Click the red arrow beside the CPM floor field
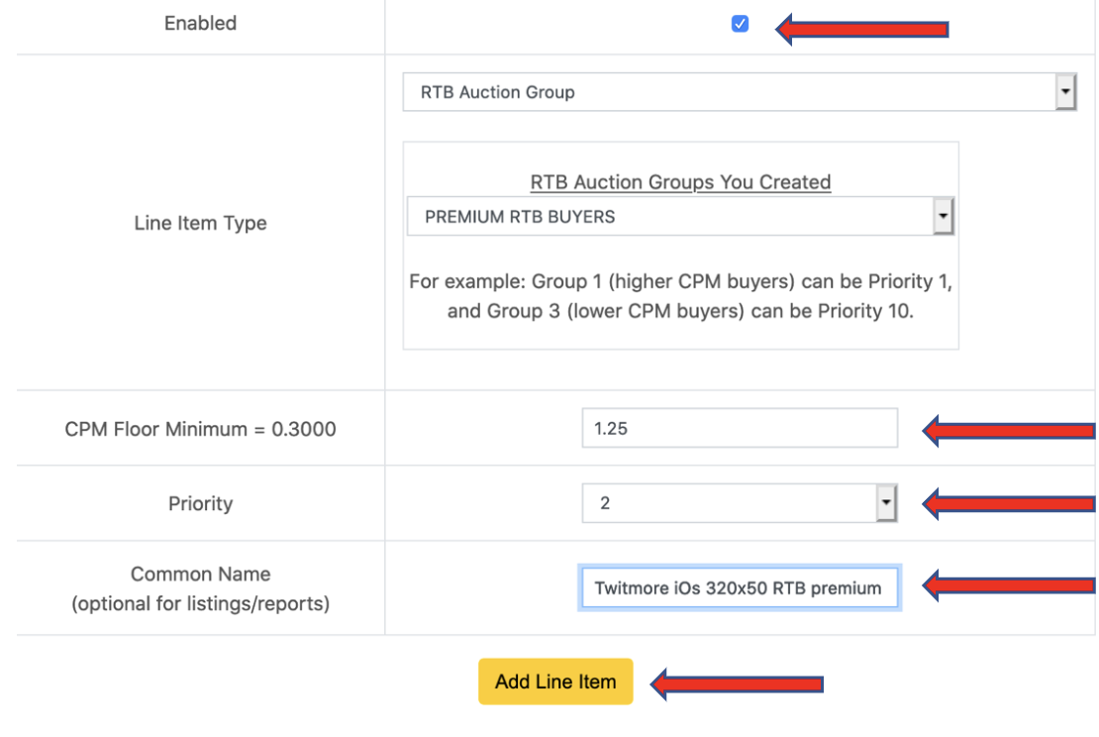 click(1008, 430)
